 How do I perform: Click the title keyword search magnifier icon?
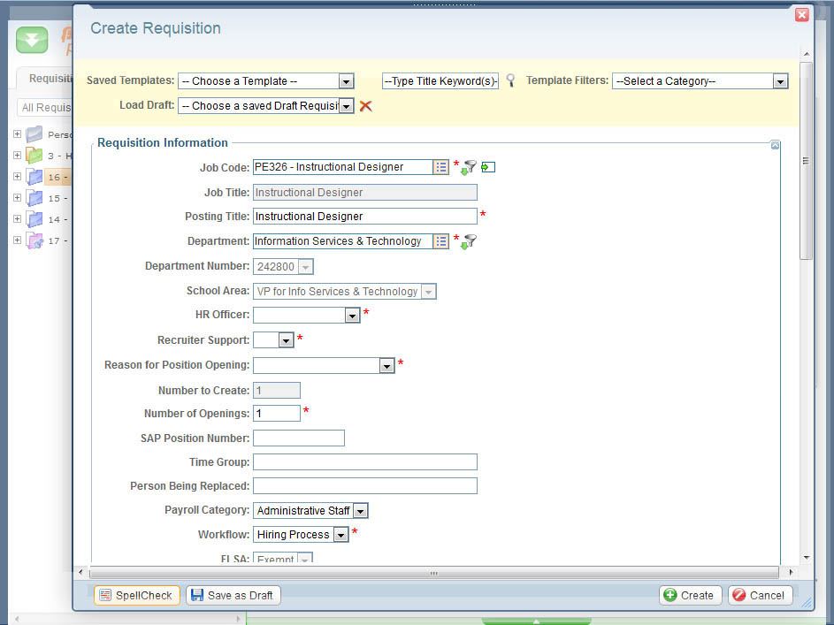(510, 80)
